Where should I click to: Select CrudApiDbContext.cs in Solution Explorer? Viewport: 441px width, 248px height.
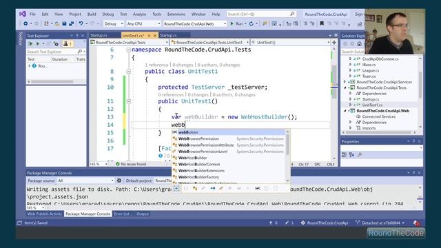380,59
